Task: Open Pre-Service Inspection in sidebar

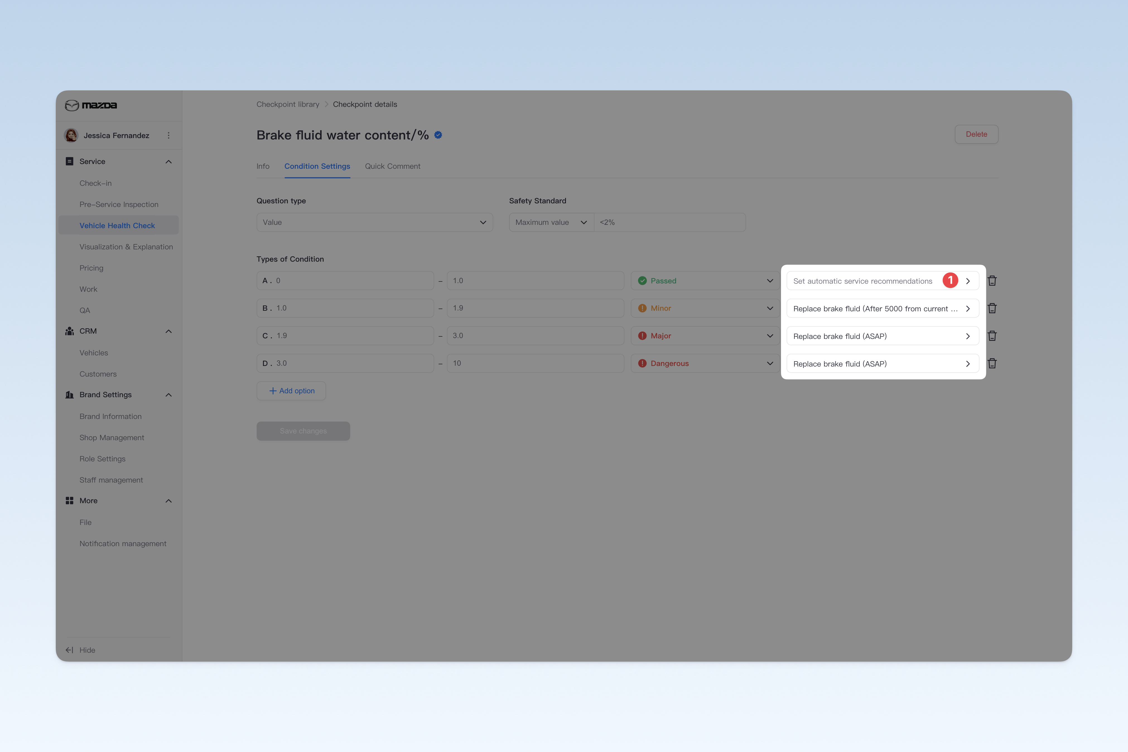Action: [x=119, y=204]
